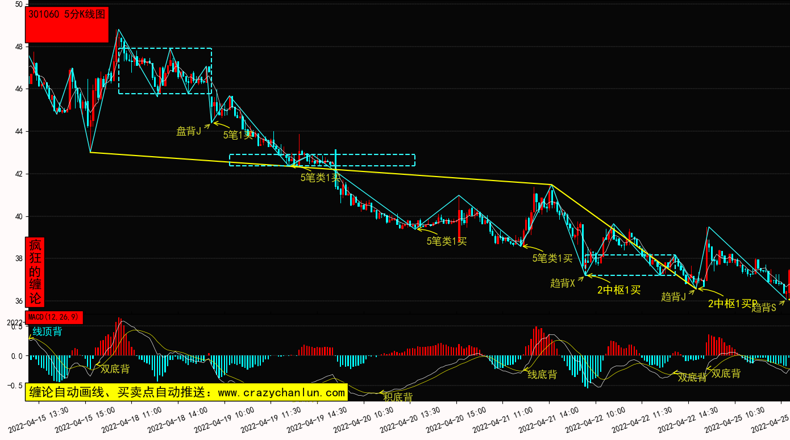Click the 积底背 divergence label
The height and width of the screenshot is (440, 790).
pos(398,397)
